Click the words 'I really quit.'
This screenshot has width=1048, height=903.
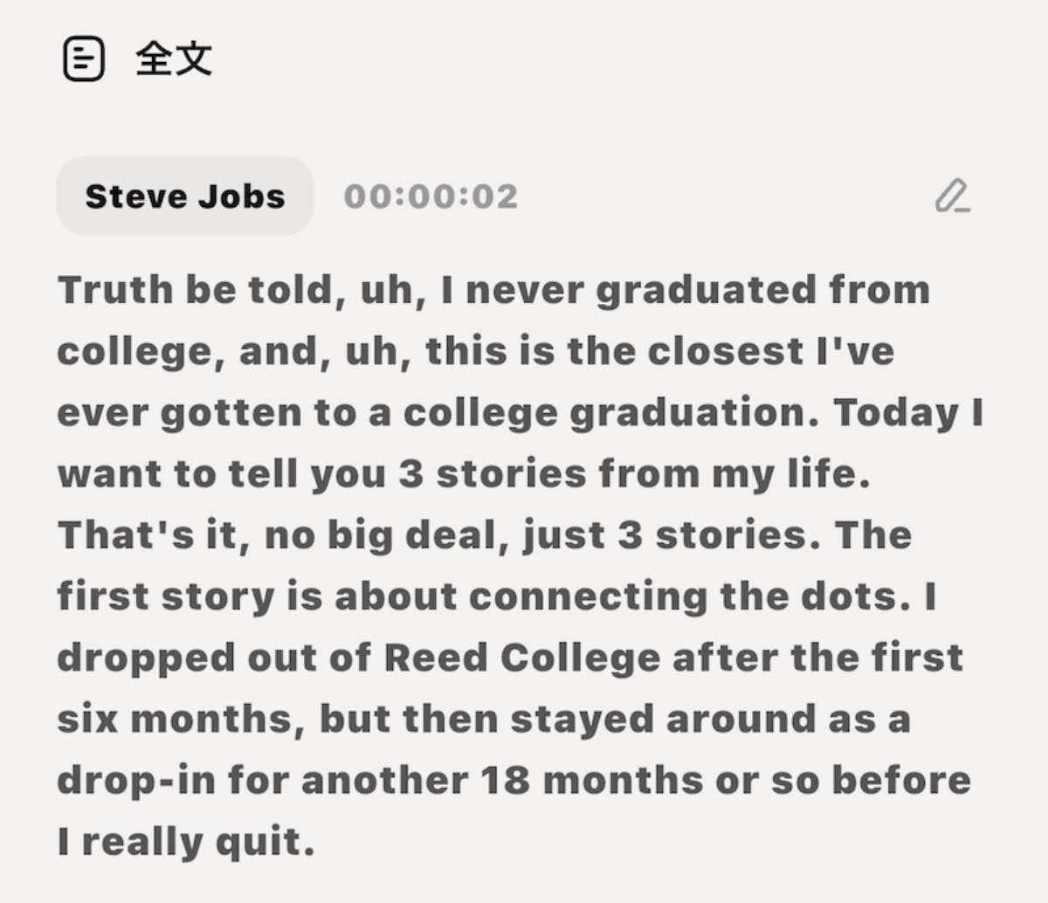tap(186, 841)
